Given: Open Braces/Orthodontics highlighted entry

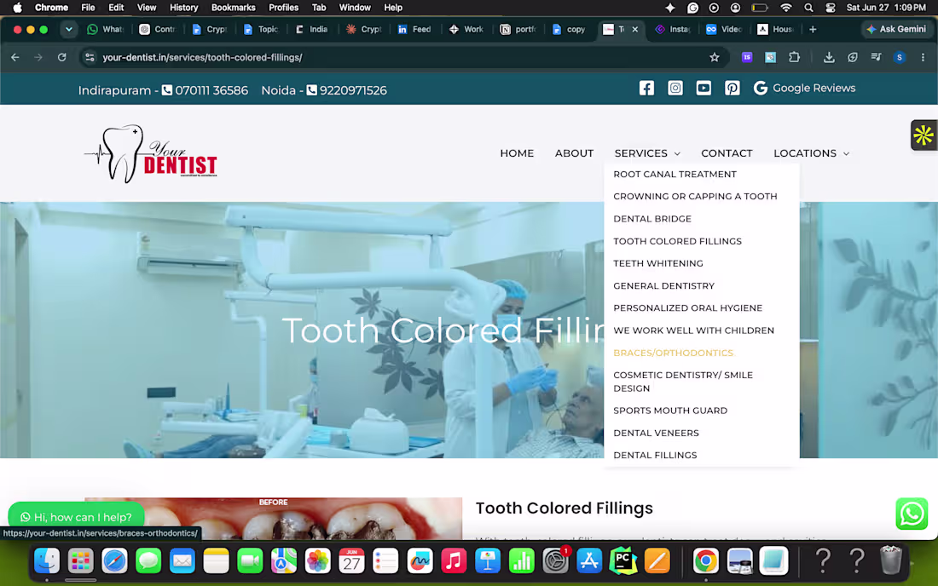Looking at the screenshot, I should pos(673,353).
